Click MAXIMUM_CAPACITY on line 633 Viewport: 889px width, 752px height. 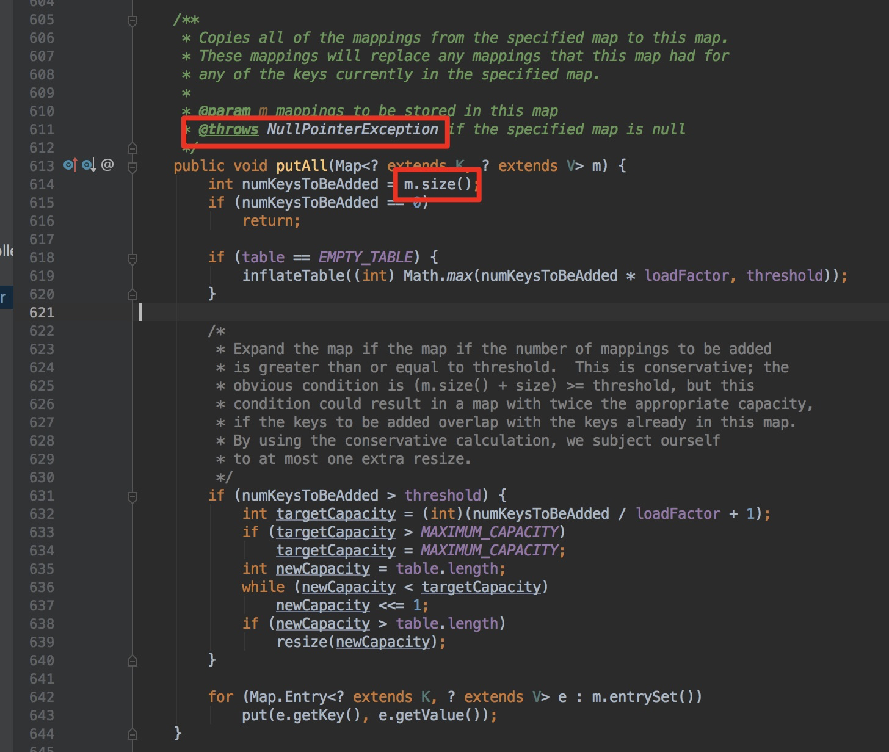(489, 532)
